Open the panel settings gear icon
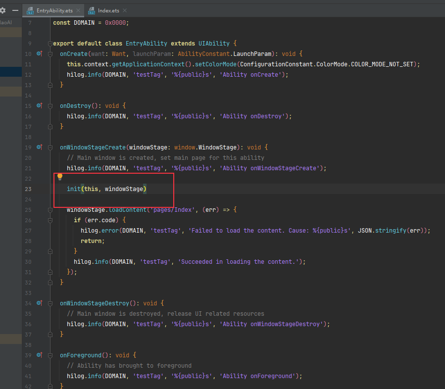The image size is (445, 389). [3, 10]
